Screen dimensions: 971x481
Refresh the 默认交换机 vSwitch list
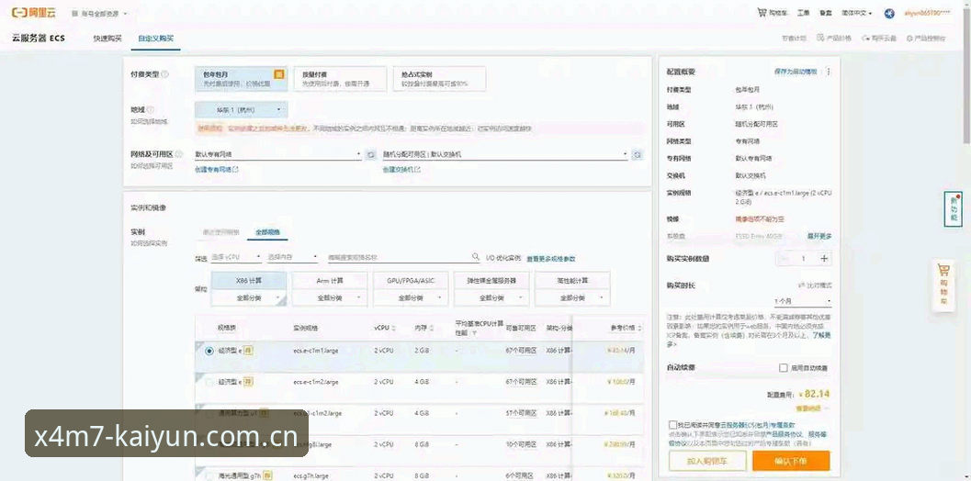tap(638, 154)
